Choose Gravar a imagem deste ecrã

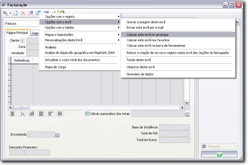click(x=178, y=22)
